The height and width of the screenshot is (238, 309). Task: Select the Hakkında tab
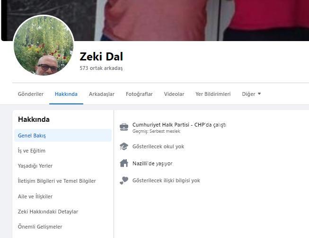pyautogui.click(x=66, y=94)
